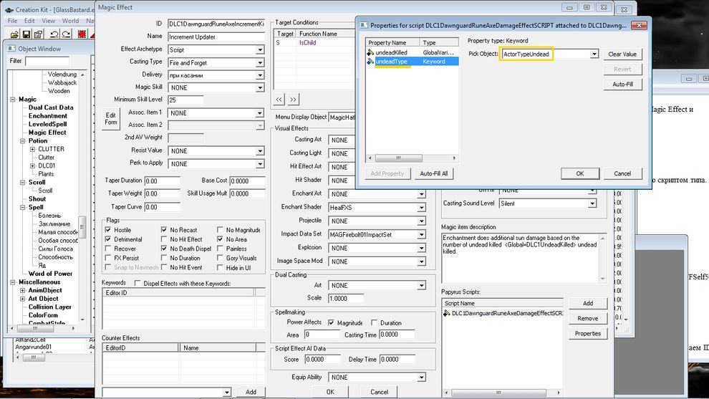Screen dimensions: 709x399
Task: Click the Undo arrow toolbar icon
Action: [54, 34]
